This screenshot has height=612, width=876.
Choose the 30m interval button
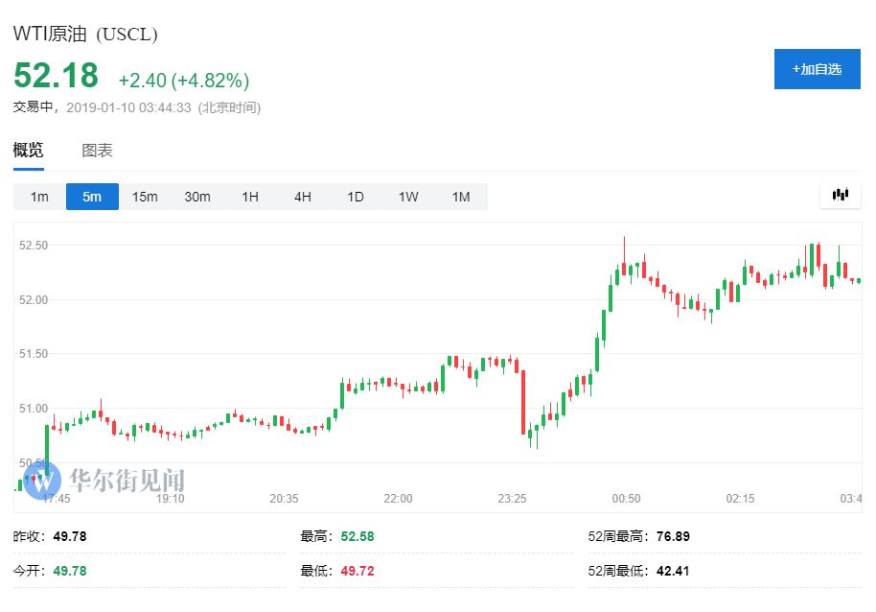[197, 197]
